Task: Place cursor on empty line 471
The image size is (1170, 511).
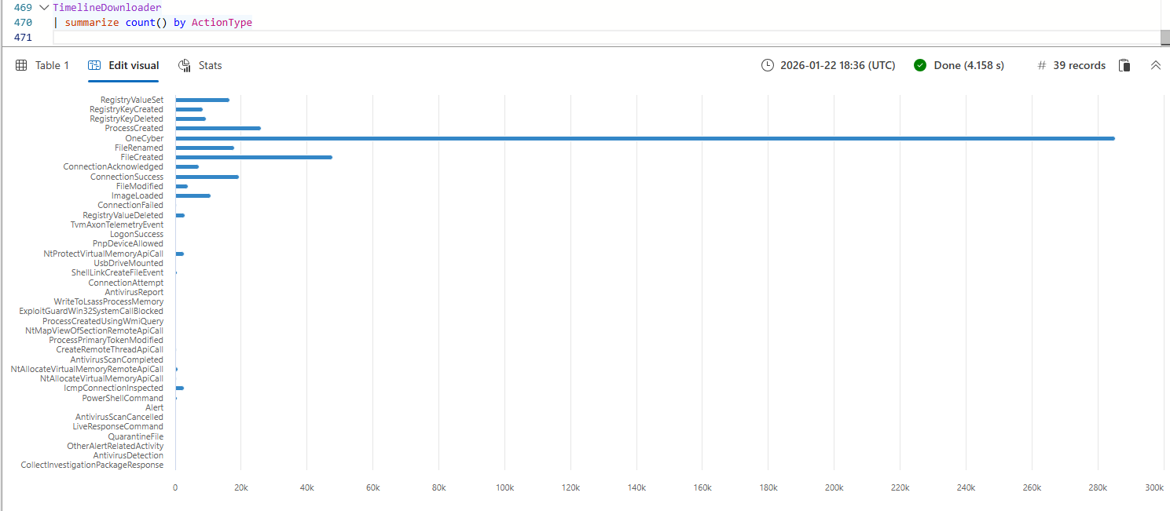Action: pos(314,38)
